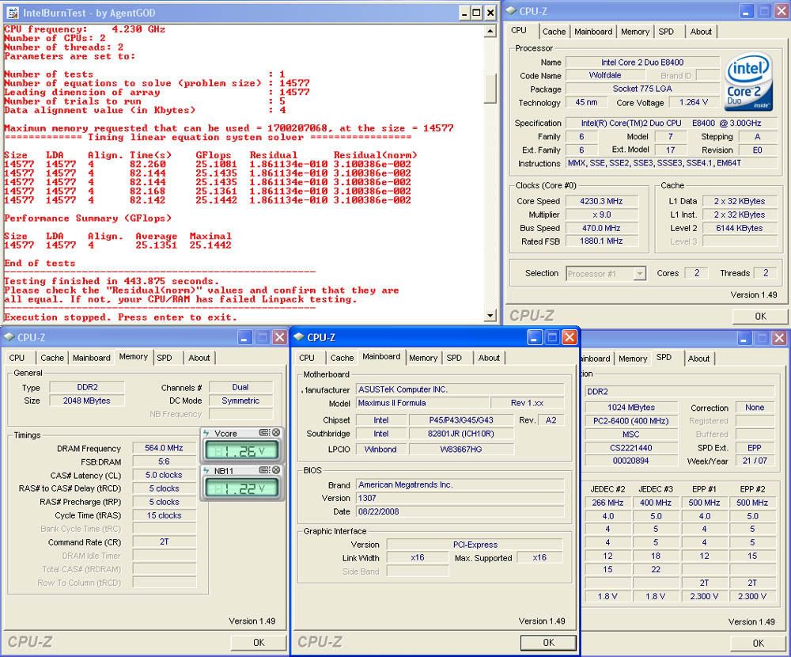
Task: Open SPD tab in the Mainboard CPU-Z window
Action: coord(454,358)
